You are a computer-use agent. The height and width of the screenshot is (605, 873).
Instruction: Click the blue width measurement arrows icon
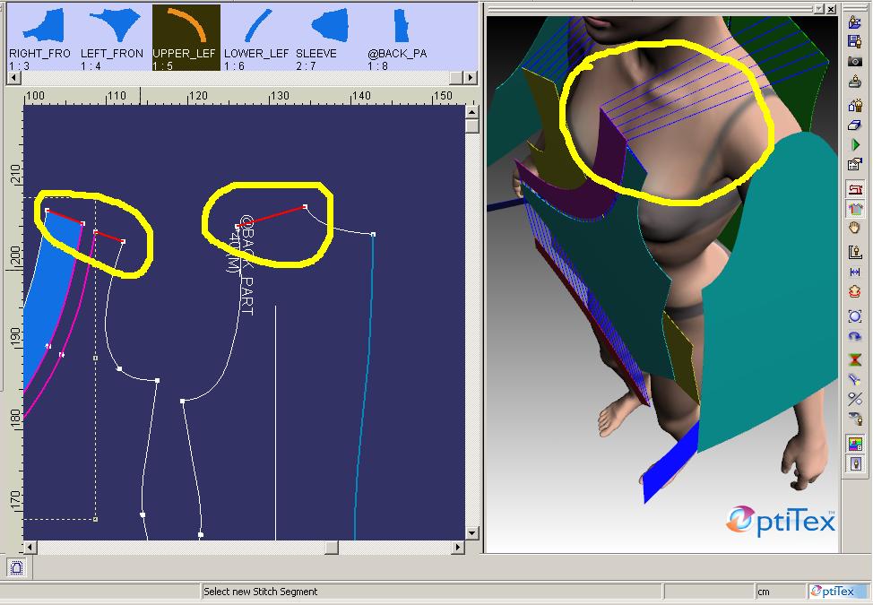855,272
